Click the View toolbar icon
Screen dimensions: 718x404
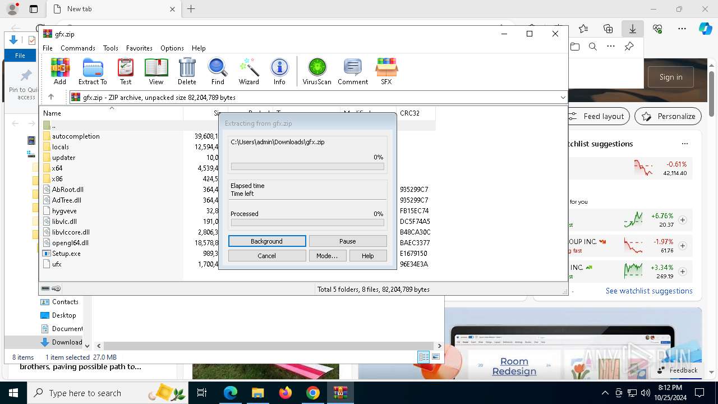click(x=156, y=71)
